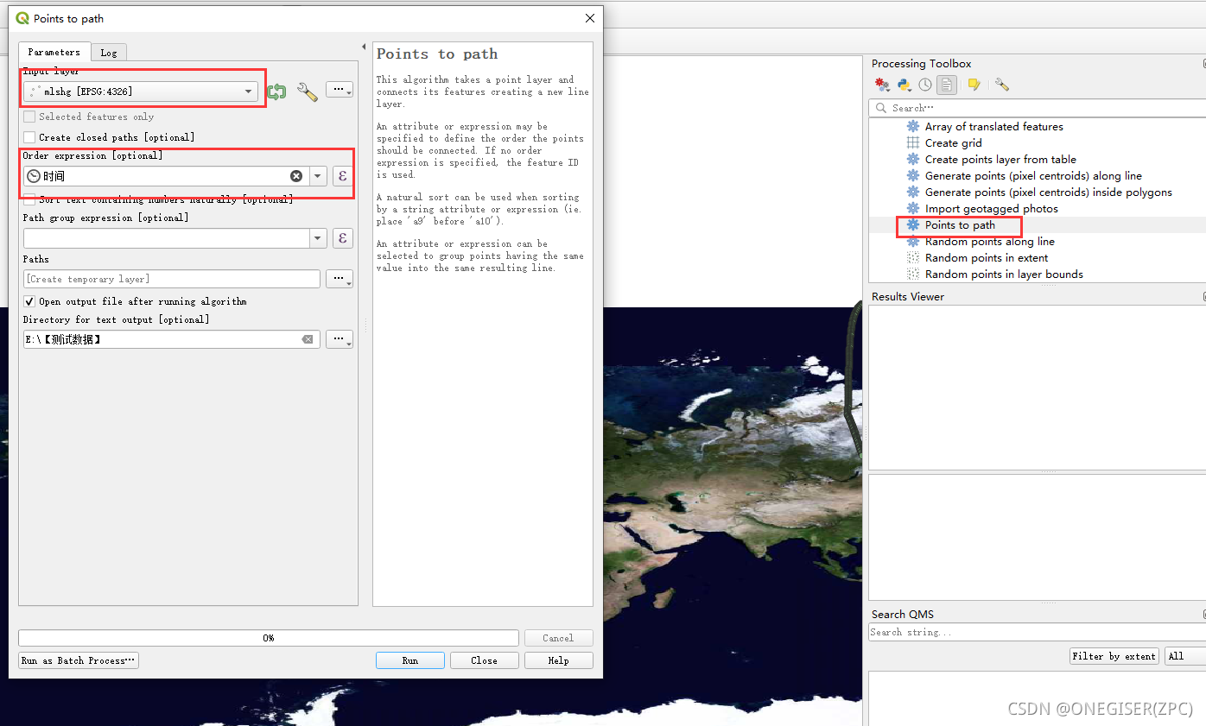The image size is (1206, 726).
Task: Select Random points in extent
Action: 986,258
